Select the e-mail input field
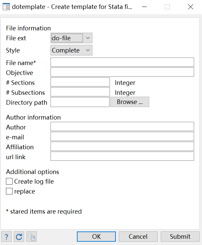Screen dimensions: 202x245 (x=122, y=136)
